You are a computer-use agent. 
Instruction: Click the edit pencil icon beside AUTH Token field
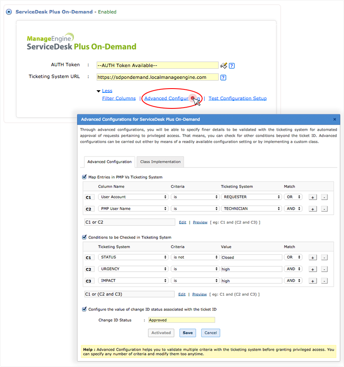coord(224,65)
